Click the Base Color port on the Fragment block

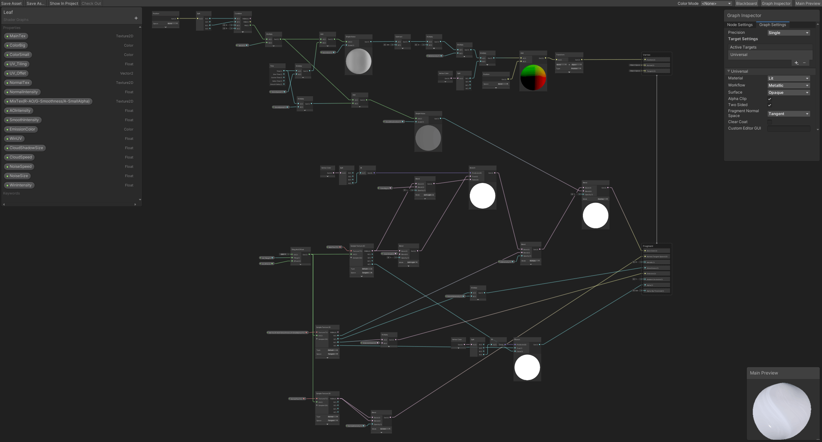[x=645, y=251]
